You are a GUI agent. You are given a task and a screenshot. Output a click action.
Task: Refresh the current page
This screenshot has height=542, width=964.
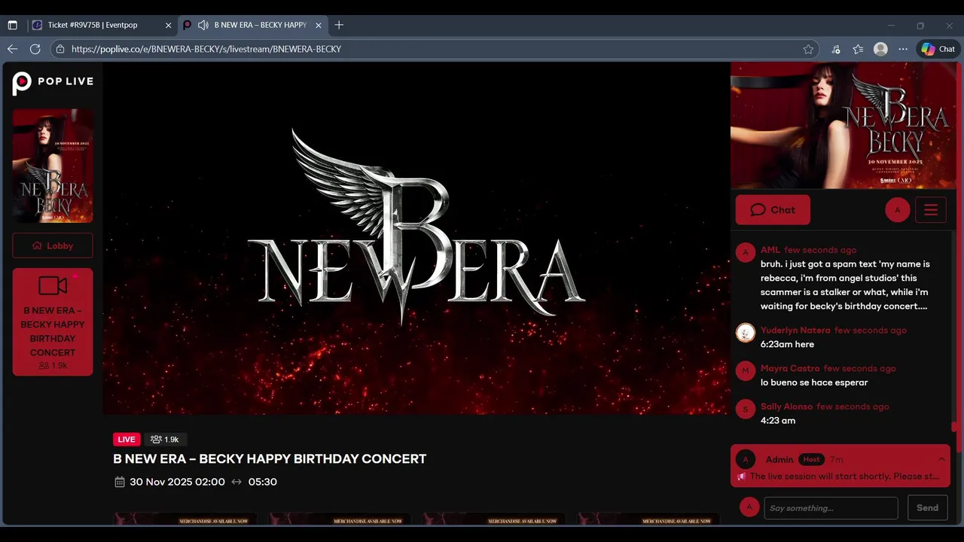(x=35, y=49)
